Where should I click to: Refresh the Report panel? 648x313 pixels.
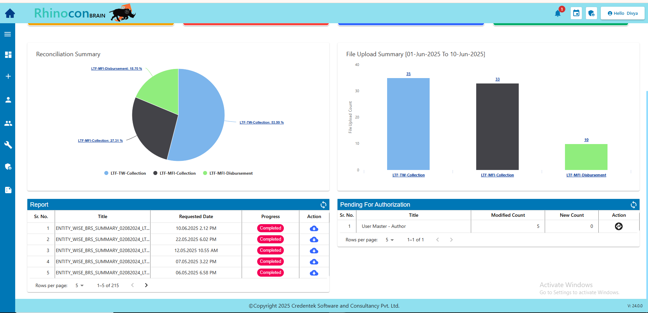pos(323,205)
